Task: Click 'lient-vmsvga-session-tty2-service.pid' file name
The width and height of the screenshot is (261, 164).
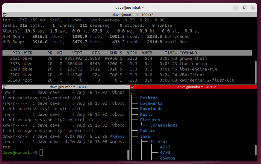Action: click(49, 131)
